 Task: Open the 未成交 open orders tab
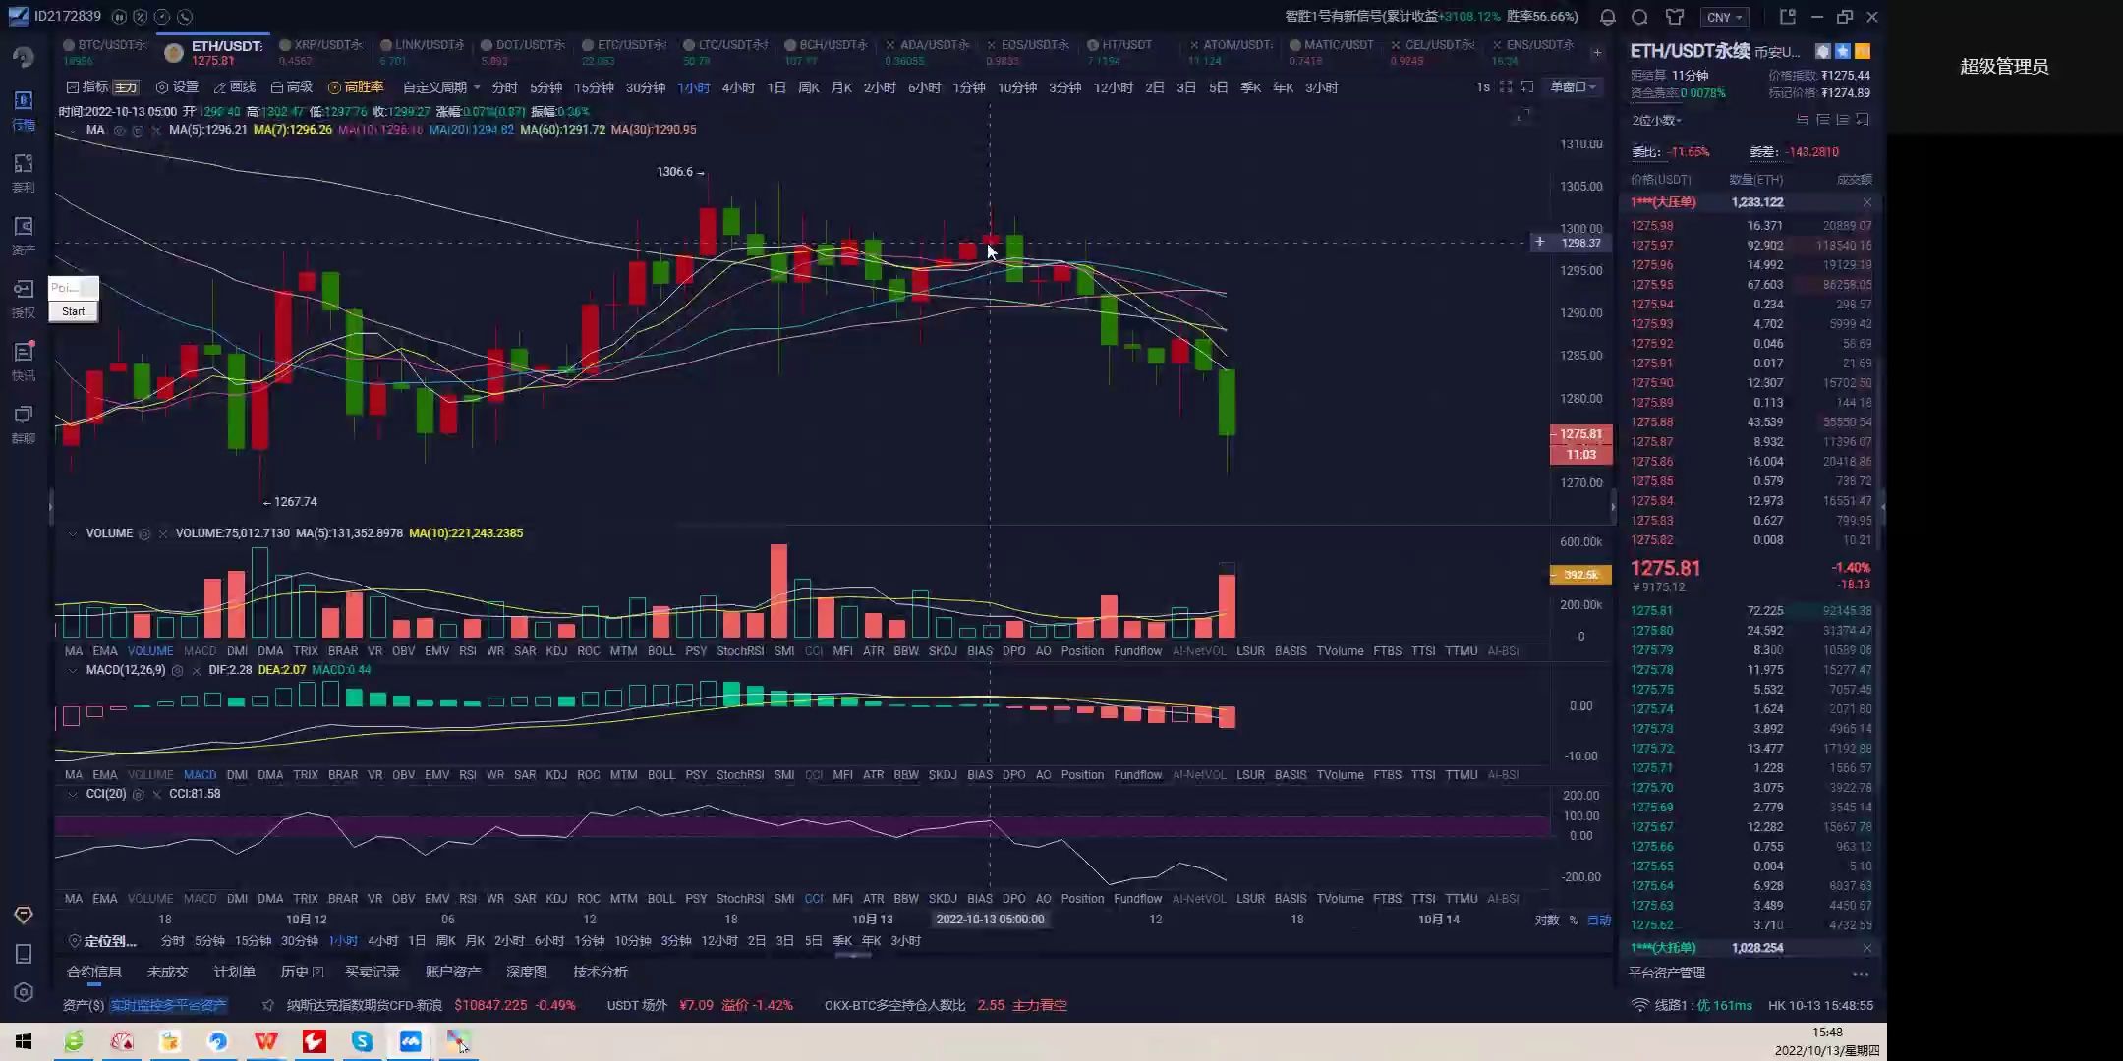(x=167, y=972)
